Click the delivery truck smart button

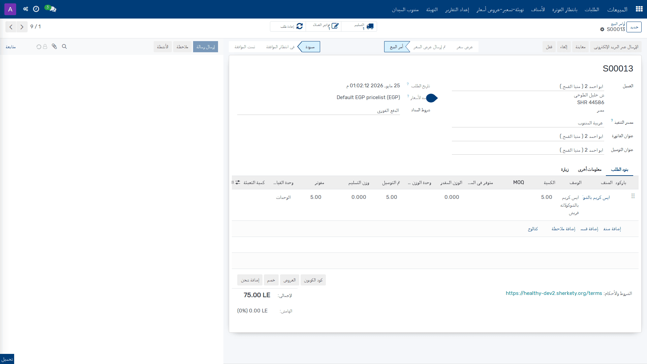point(359,26)
